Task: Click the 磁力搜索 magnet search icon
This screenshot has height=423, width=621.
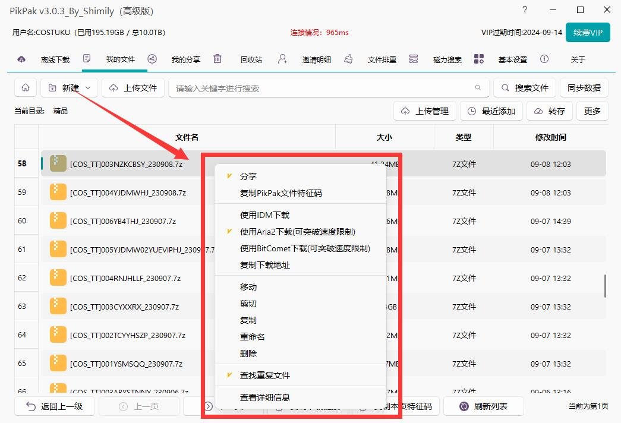Action: point(414,59)
